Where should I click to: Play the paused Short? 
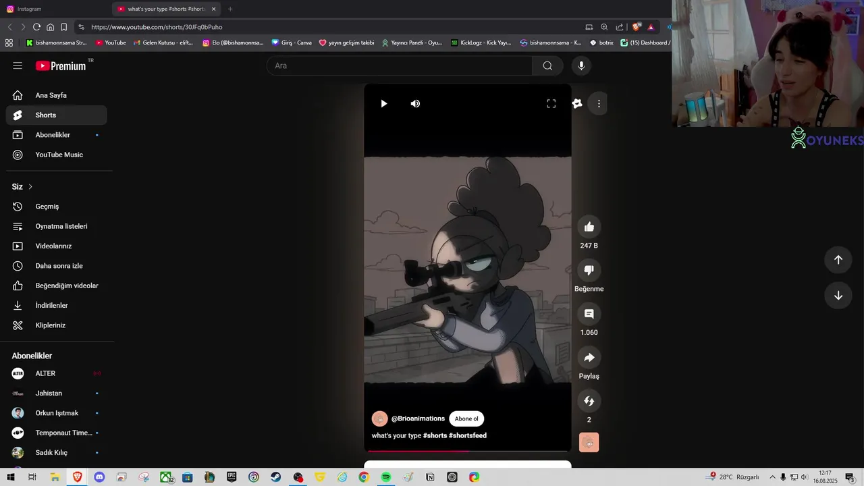point(383,103)
